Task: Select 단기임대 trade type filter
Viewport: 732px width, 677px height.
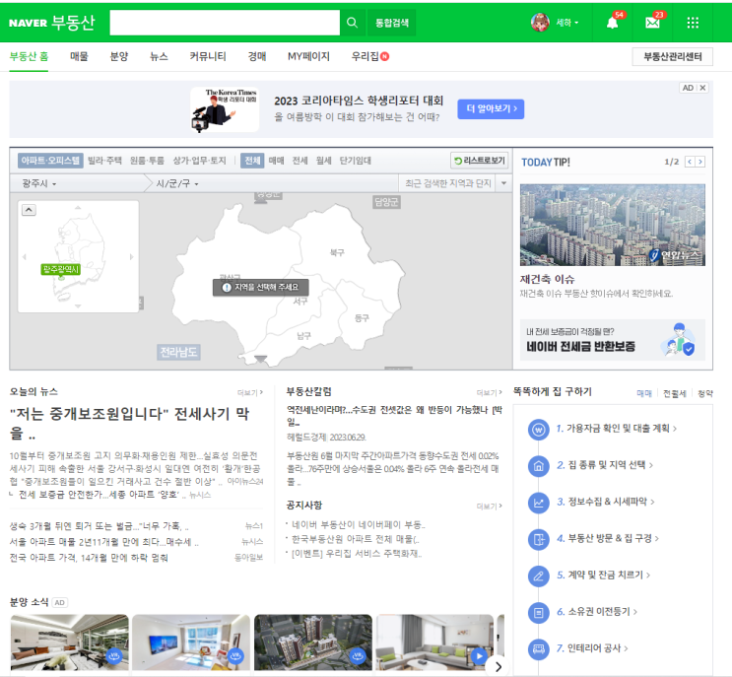Action: (x=355, y=161)
